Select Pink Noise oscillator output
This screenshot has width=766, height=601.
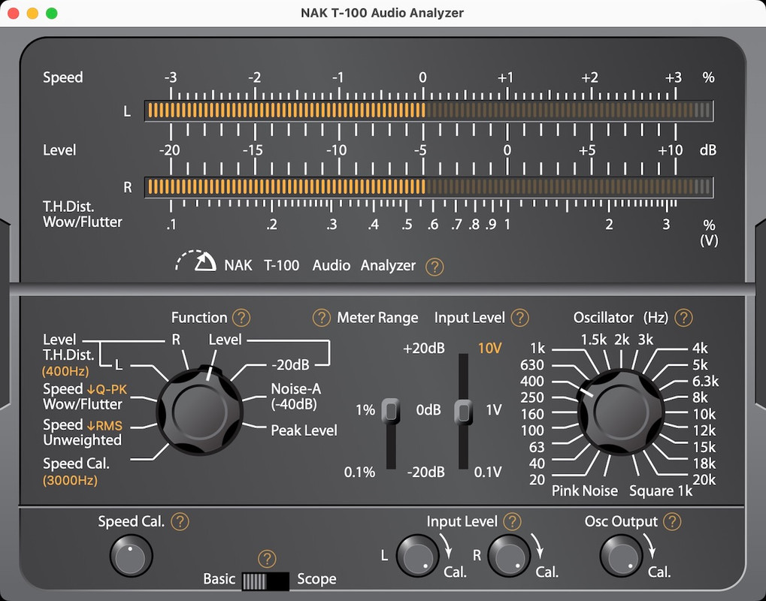585,491
